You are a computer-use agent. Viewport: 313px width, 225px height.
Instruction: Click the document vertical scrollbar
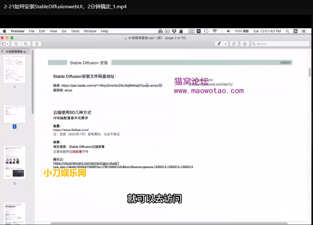click(310, 72)
